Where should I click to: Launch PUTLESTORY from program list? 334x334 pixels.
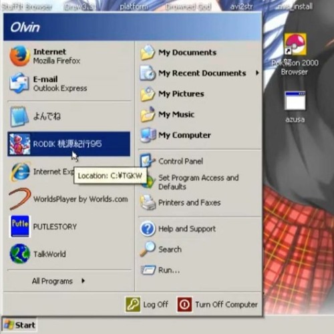(69, 226)
